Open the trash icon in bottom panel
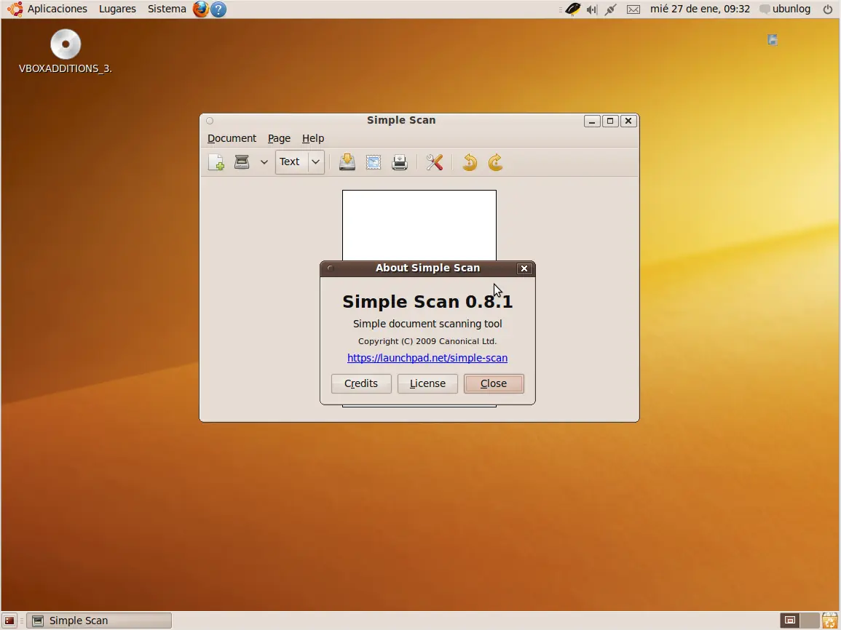The width and height of the screenshot is (841, 630). tap(830, 621)
